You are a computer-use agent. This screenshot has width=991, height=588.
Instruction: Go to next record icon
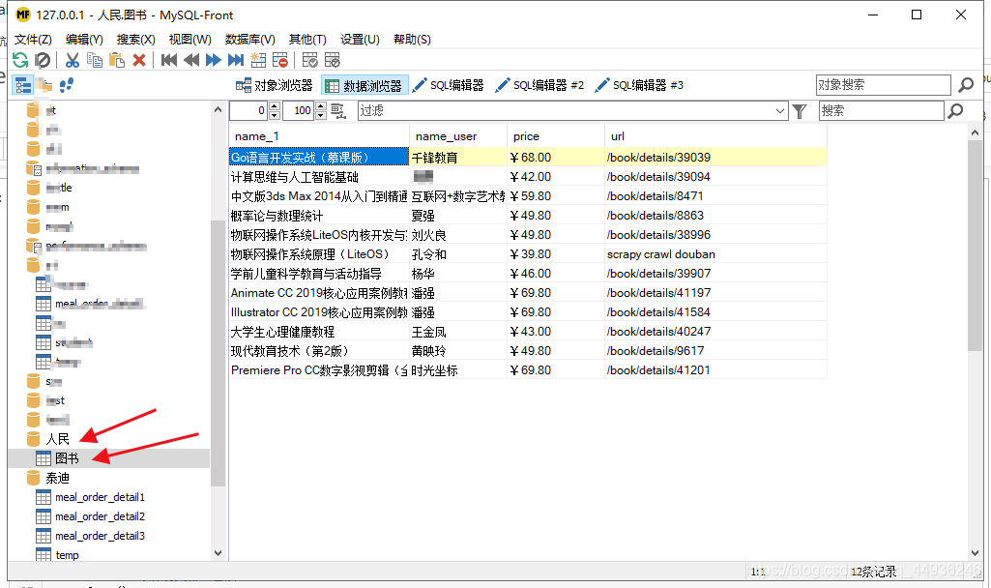pyautogui.click(x=214, y=60)
